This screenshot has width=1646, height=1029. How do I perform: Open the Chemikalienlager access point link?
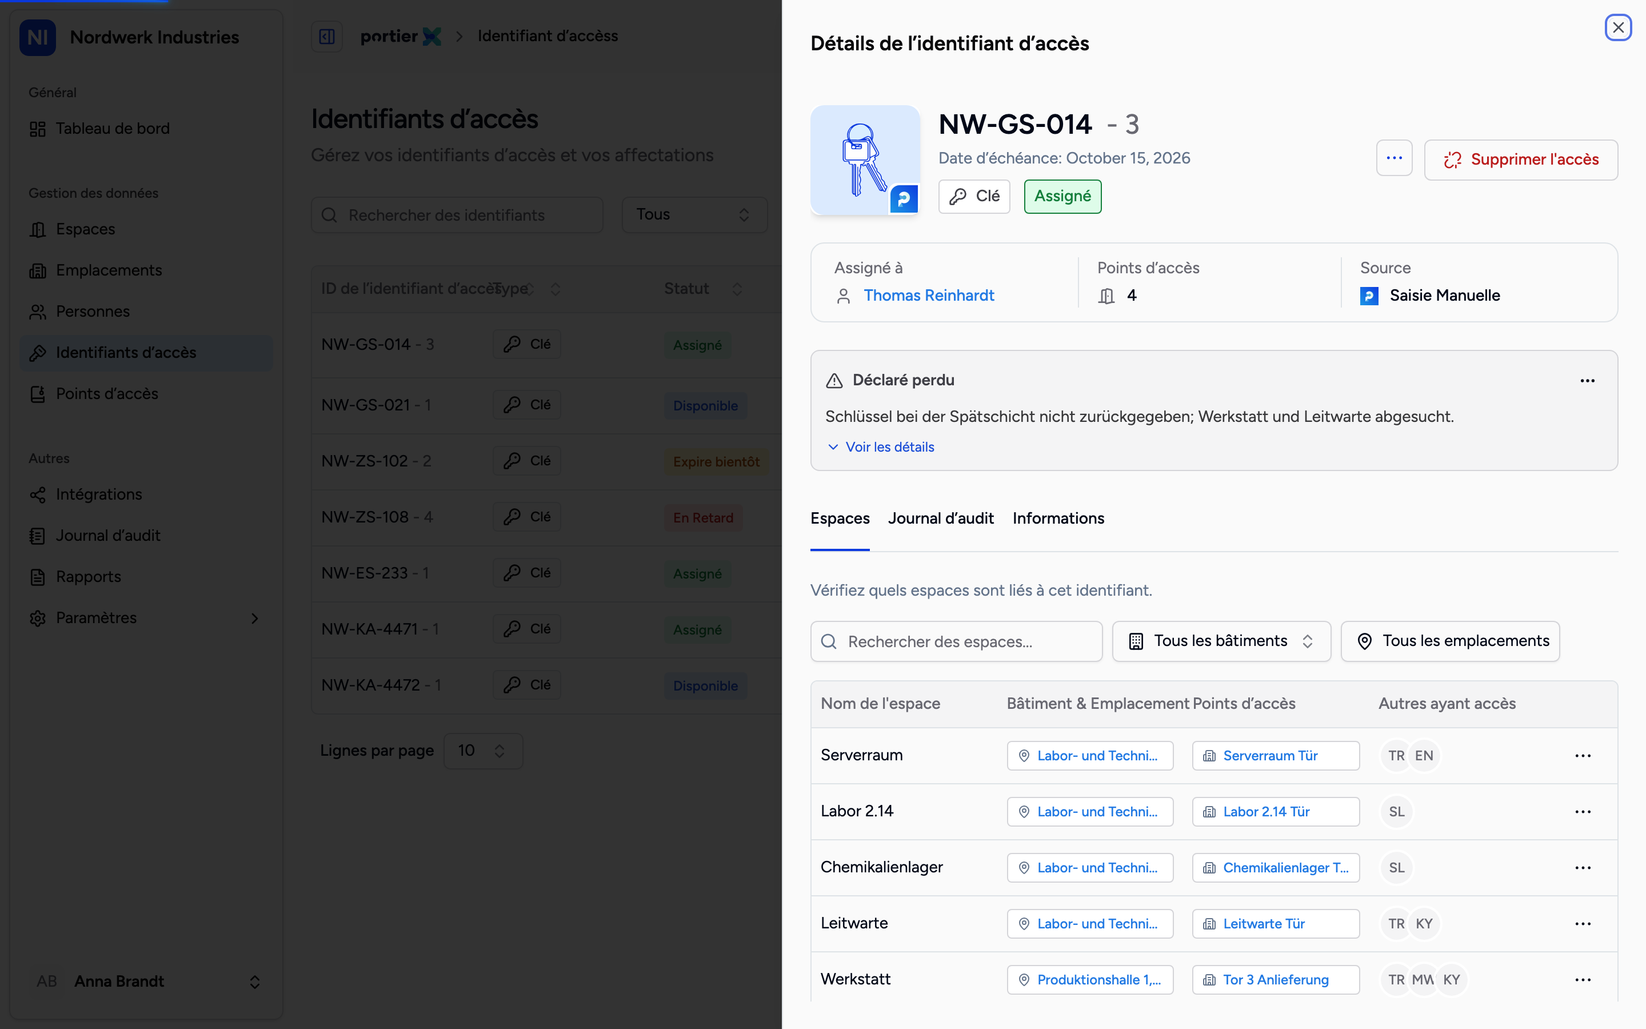[x=1275, y=868]
